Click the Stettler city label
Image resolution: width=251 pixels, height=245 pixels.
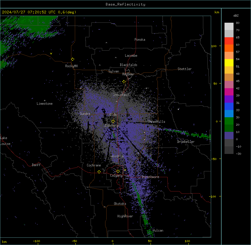coord(185,69)
